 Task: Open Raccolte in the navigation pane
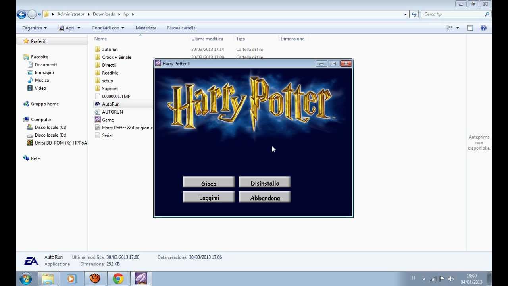[x=39, y=57]
